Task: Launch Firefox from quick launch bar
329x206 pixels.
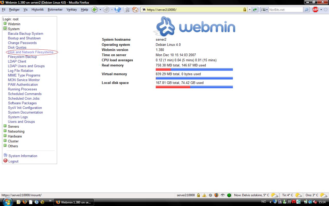Action: tap(25, 202)
